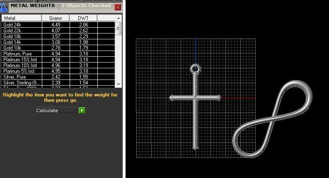Select the infinity loop object in viewport
The width and height of the screenshot is (329, 178).
[272, 119]
